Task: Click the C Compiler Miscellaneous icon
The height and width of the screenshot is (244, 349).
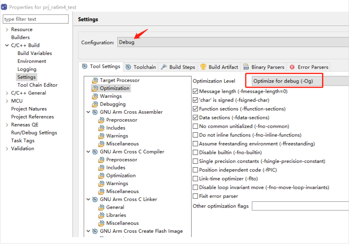Action: click(x=101, y=191)
